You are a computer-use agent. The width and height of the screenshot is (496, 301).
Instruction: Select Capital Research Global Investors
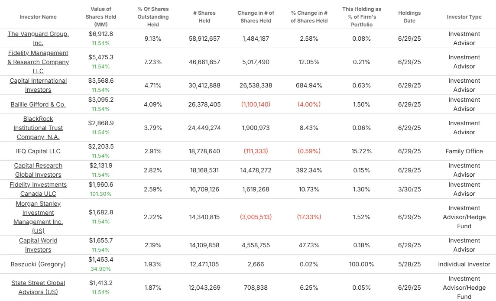(x=38, y=170)
